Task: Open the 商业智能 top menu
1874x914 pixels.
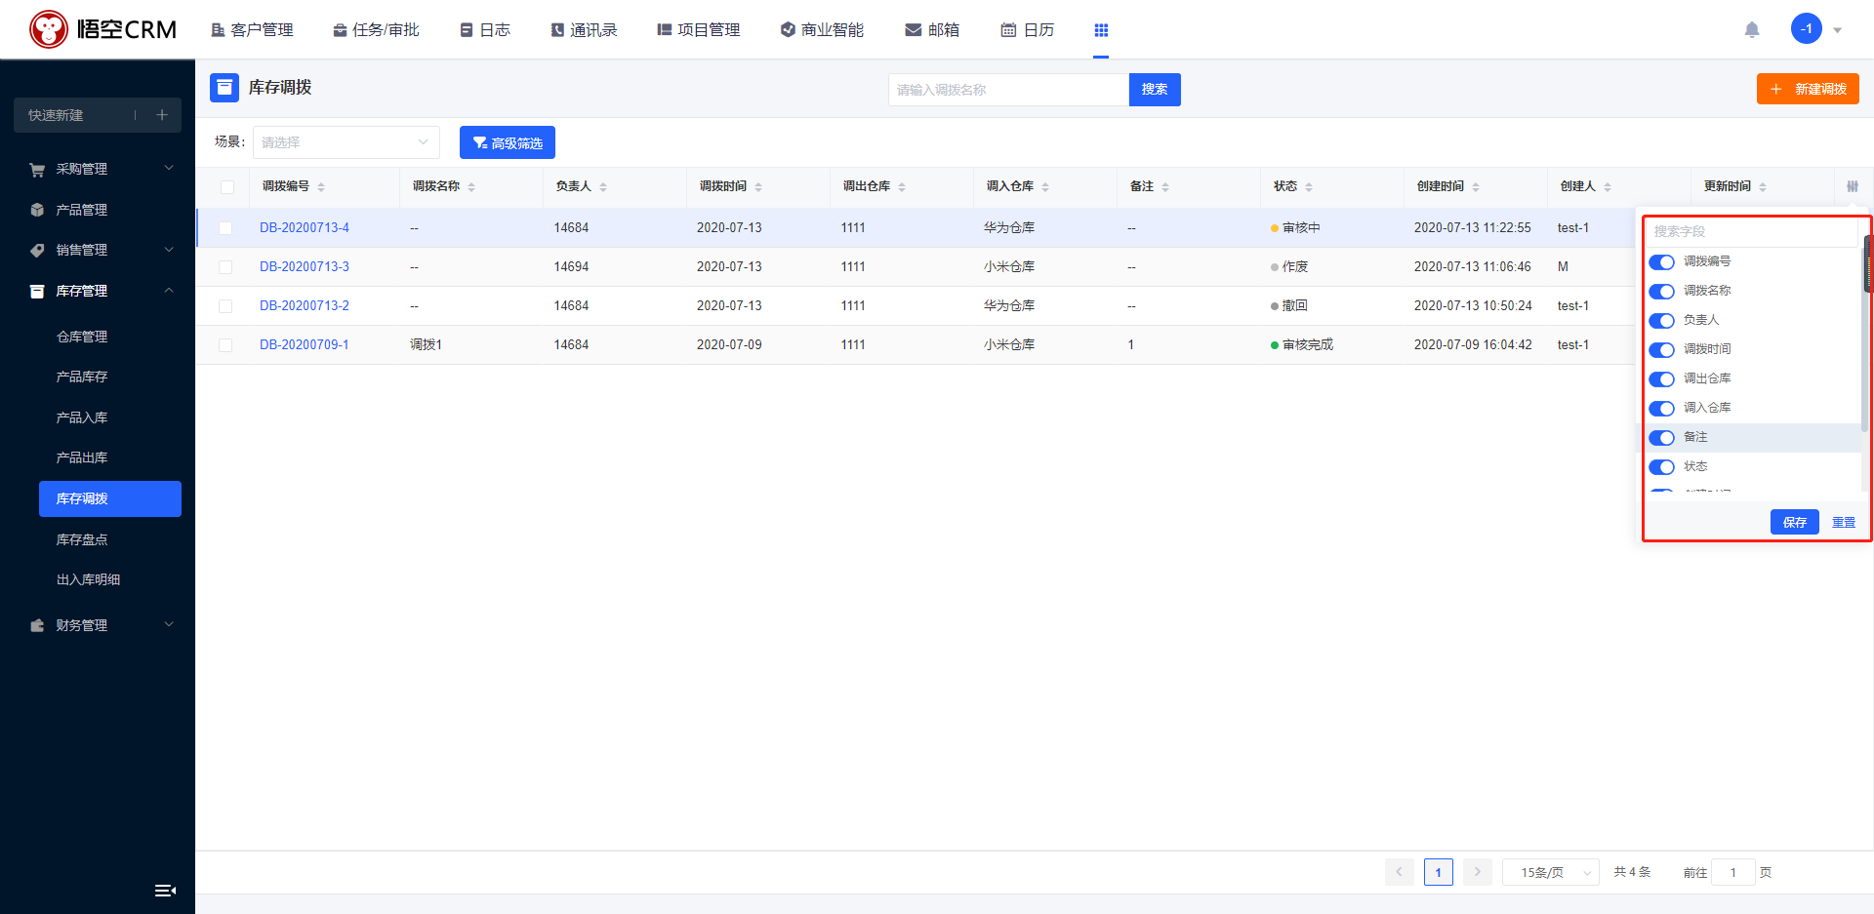Action: pyautogui.click(x=822, y=30)
